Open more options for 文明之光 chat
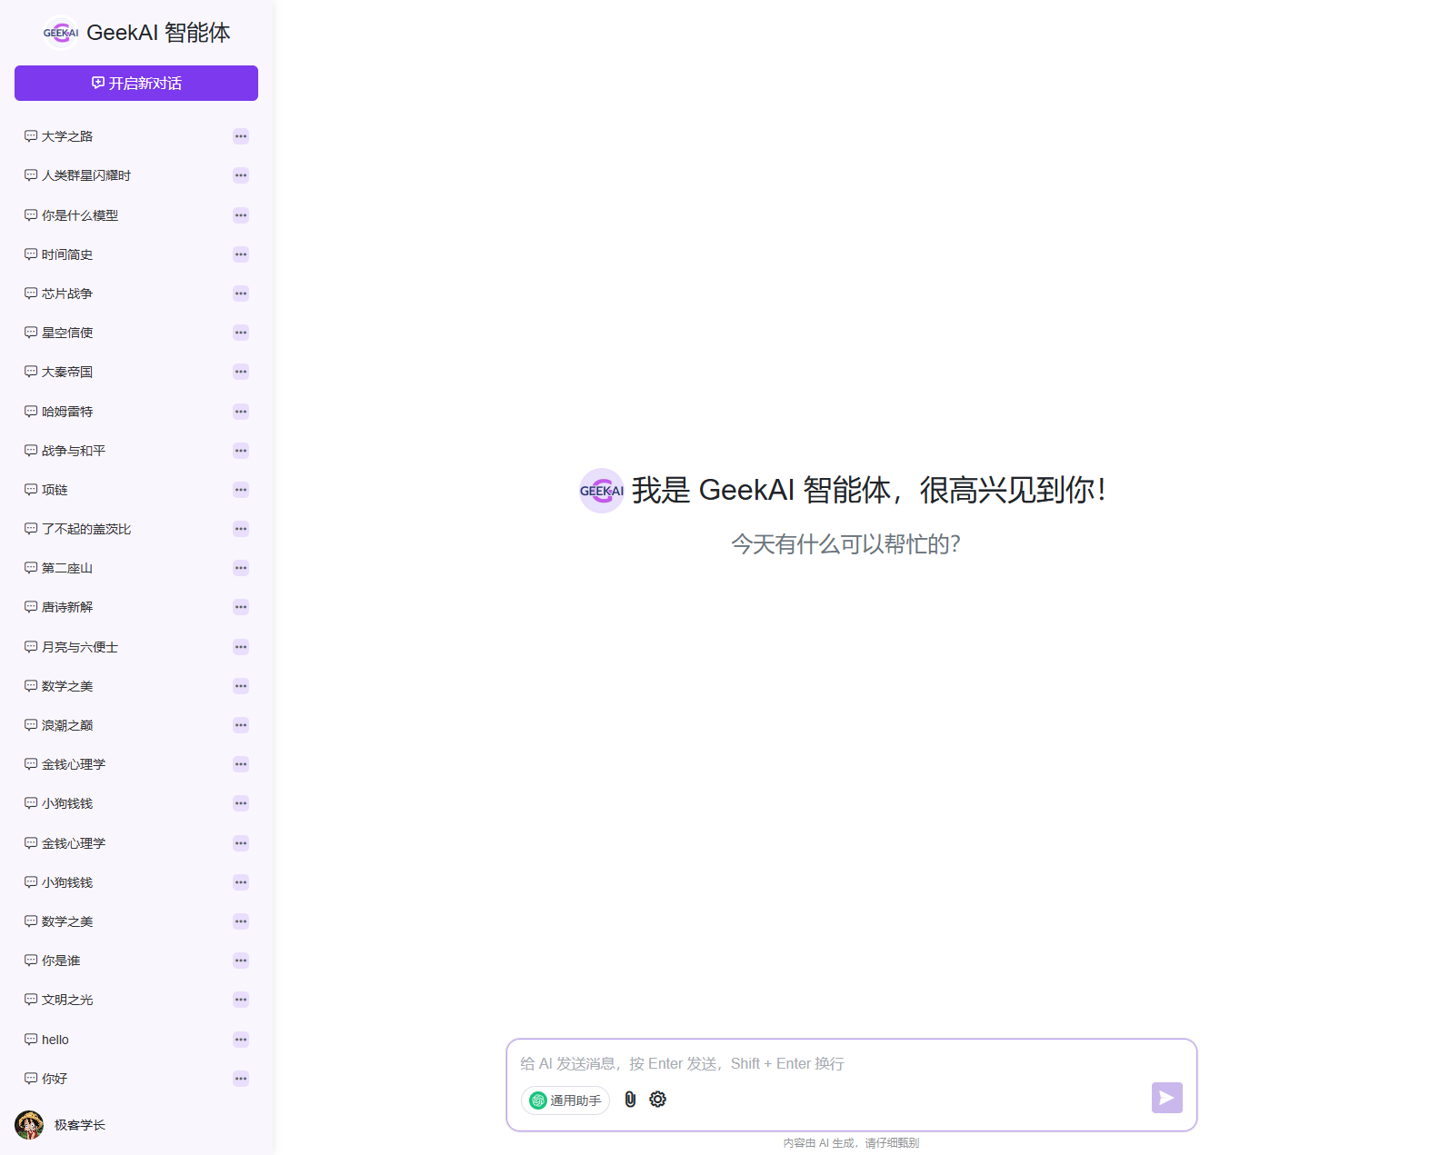 pyautogui.click(x=241, y=1000)
